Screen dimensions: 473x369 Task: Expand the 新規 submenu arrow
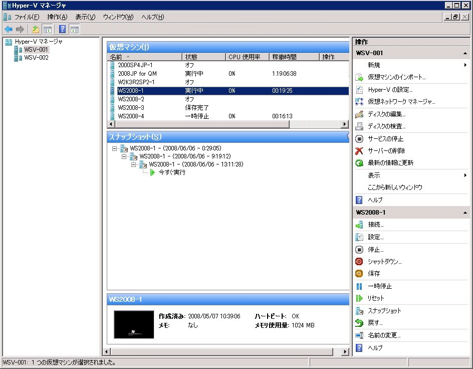click(x=465, y=65)
